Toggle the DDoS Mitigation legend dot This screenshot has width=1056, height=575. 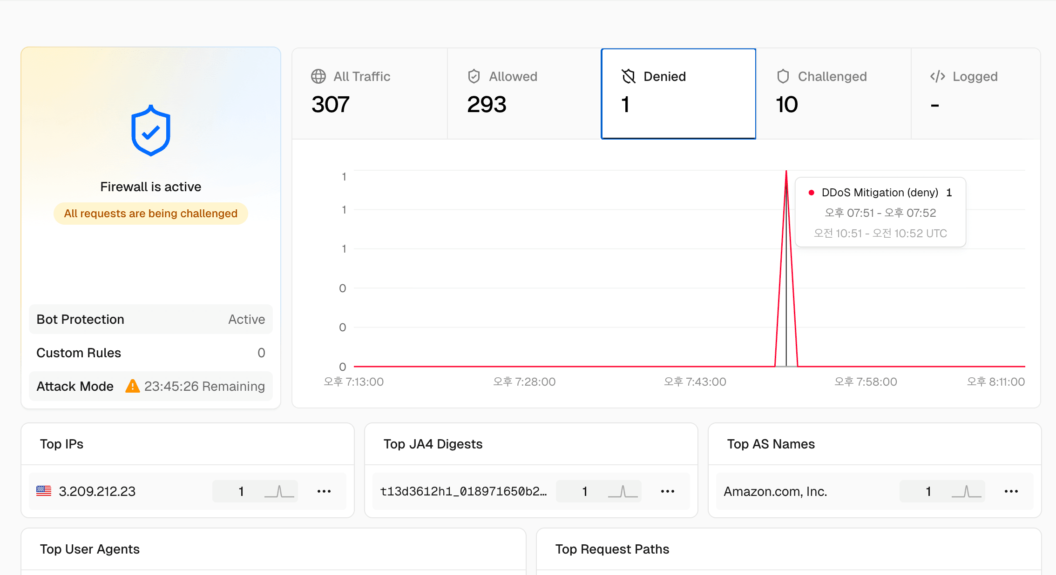(x=812, y=192)
